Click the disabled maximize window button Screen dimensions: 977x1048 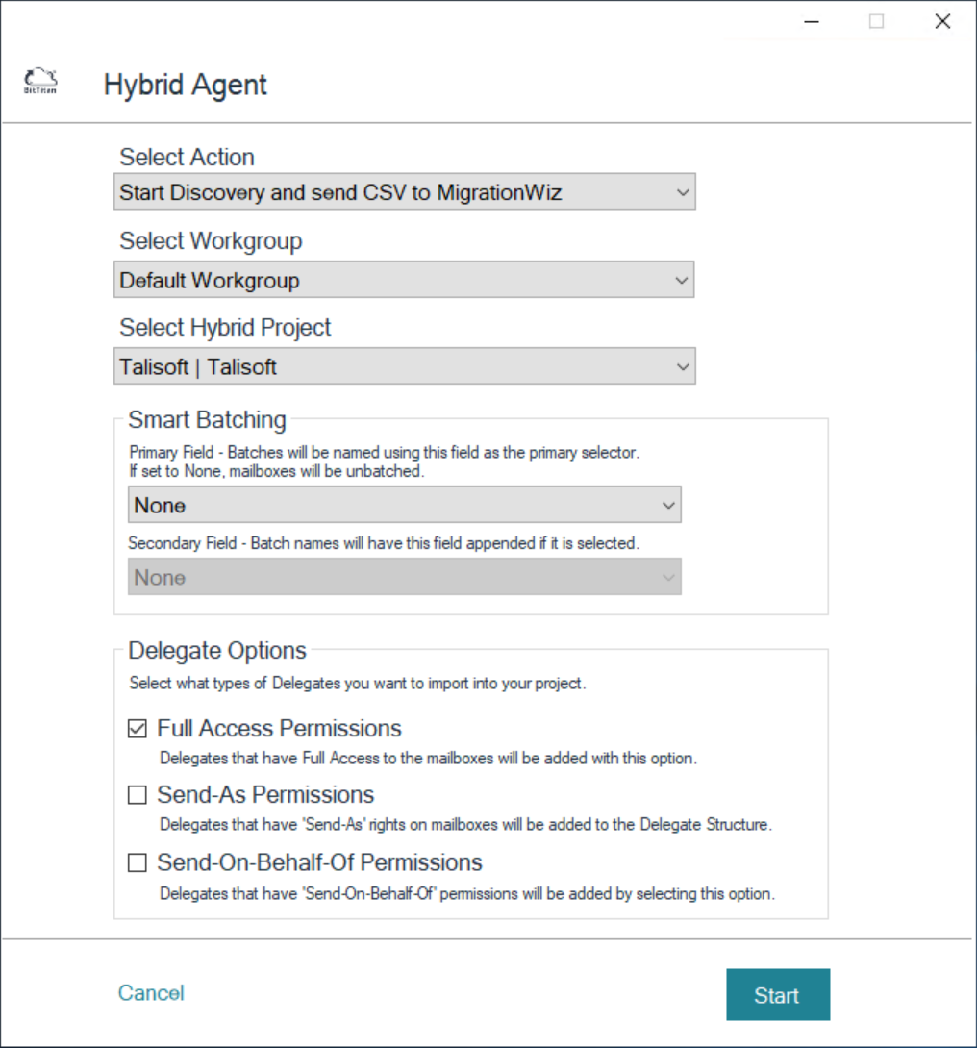876,21
